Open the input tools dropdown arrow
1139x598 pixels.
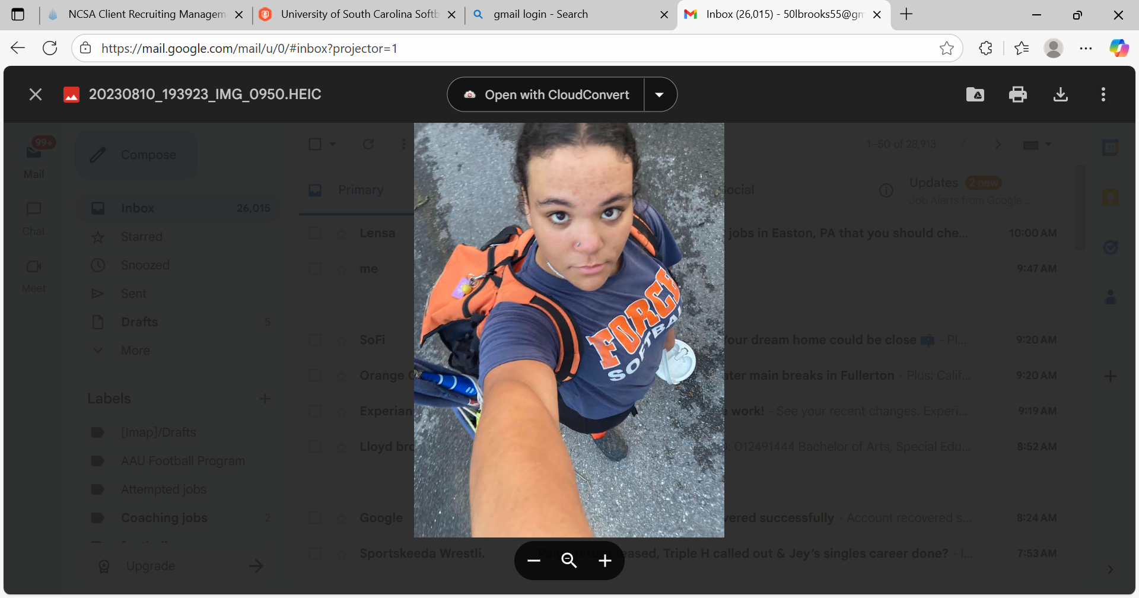pyautogui.click(x=1048, y=144)
